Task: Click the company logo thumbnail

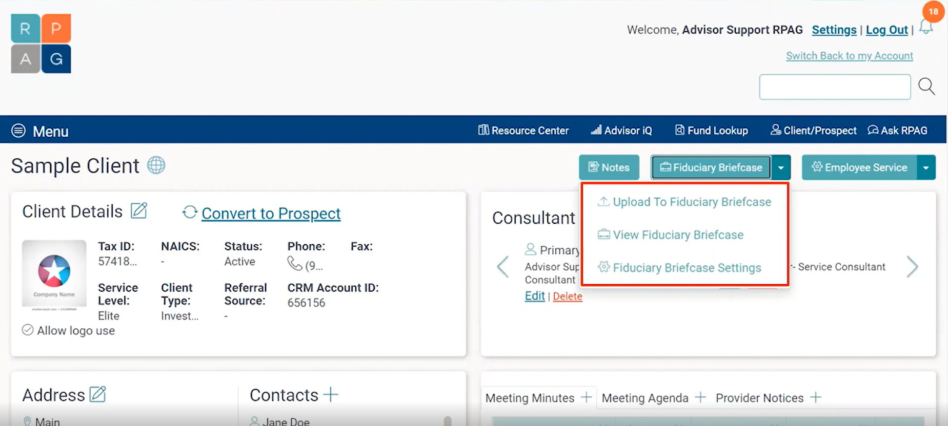Action: coord(54,275)
